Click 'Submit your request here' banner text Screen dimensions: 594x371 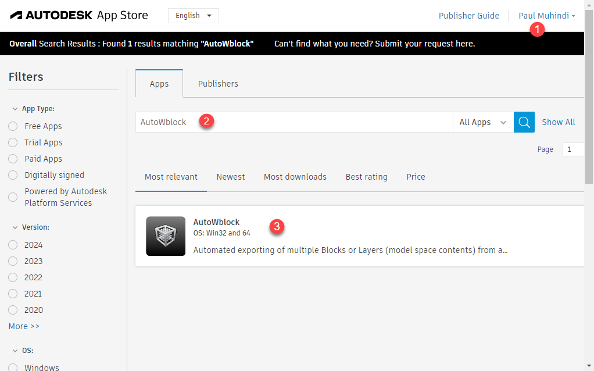coord(425,44)
